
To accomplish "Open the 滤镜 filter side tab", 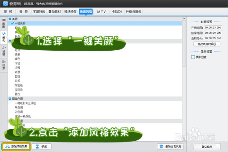I will coord(3,51).
